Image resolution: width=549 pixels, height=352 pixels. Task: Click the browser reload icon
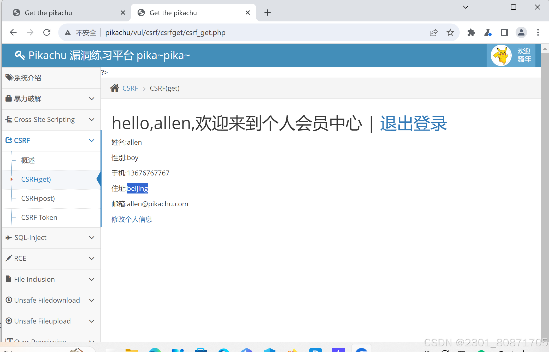pos(47,32)
